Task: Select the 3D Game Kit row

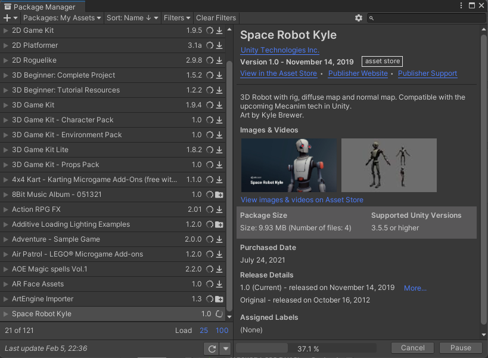Action: coord(113,105)
